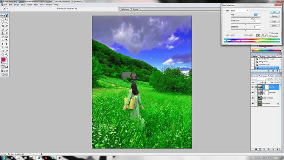
Task: Click the add layer style icon in Layers panel
Action: pos(256,149)
